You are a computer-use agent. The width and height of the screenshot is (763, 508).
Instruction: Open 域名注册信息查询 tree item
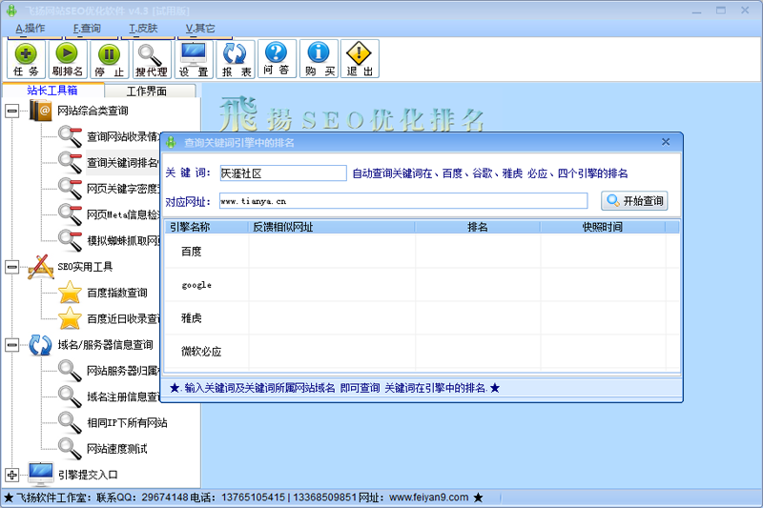123,396
